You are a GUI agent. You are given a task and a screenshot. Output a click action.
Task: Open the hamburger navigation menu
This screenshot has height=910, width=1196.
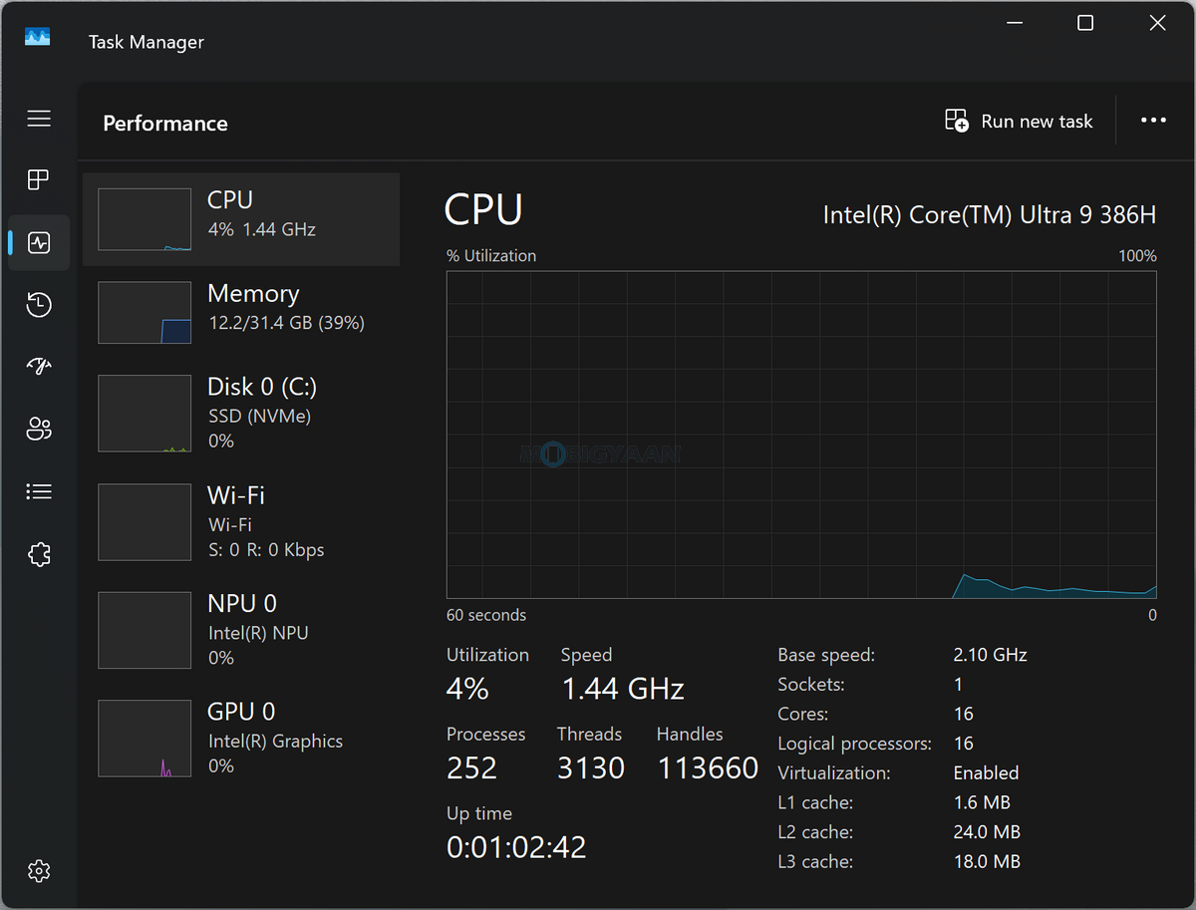39,119
